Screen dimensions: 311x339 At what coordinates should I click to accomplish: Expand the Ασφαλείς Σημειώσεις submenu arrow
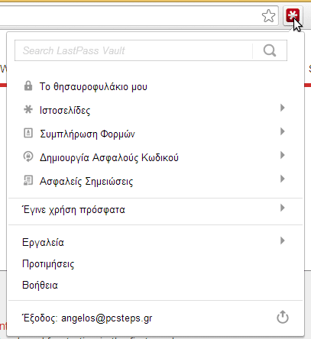[x=282, y=179]
